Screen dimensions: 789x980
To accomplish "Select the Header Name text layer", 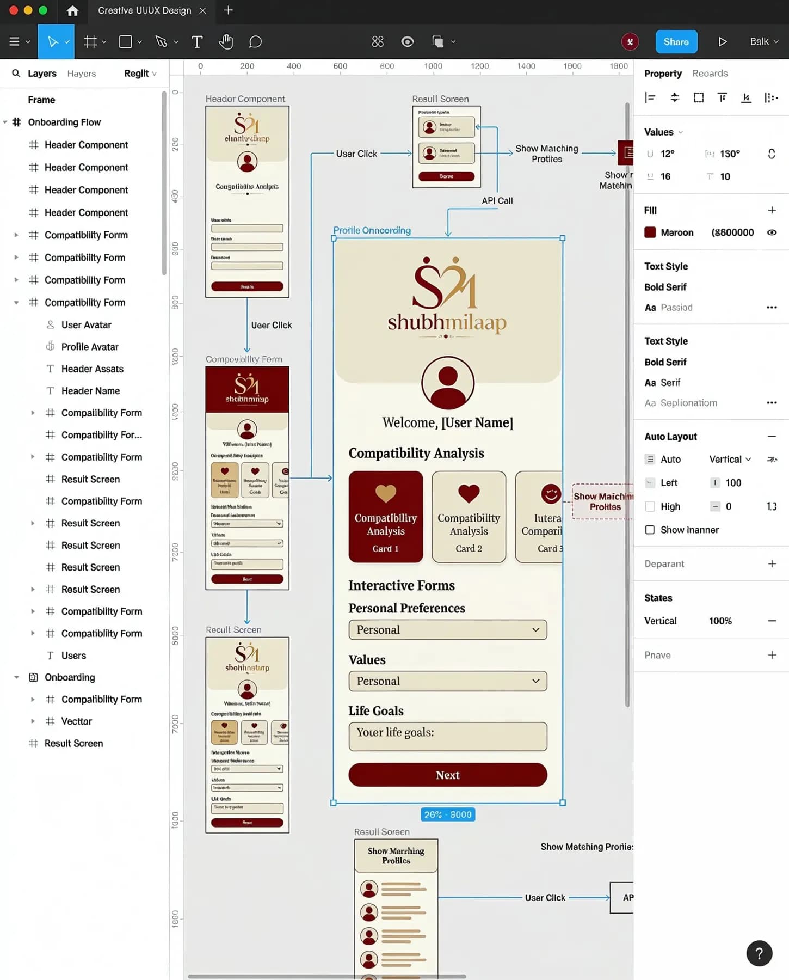I will [90, 391].
